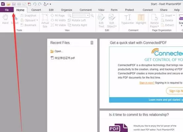
Task: Click the Sign in now? link
Action: [x=147, y=83]
